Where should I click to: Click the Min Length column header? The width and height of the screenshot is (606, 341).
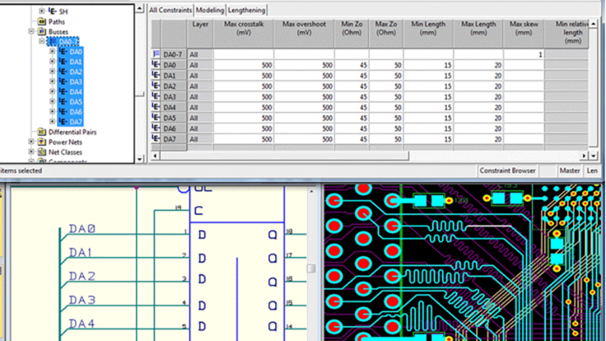point(428,33)
